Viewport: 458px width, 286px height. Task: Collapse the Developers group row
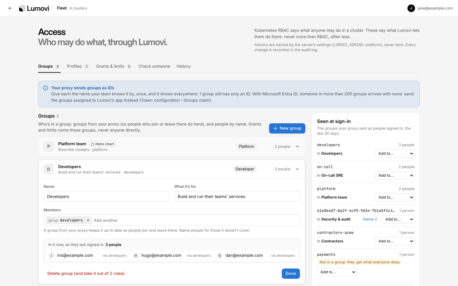297,169
